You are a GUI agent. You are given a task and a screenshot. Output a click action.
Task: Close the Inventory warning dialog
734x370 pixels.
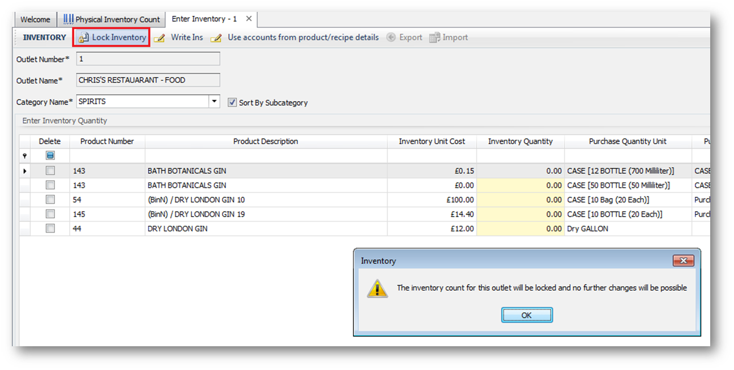[x=683, y=261]
